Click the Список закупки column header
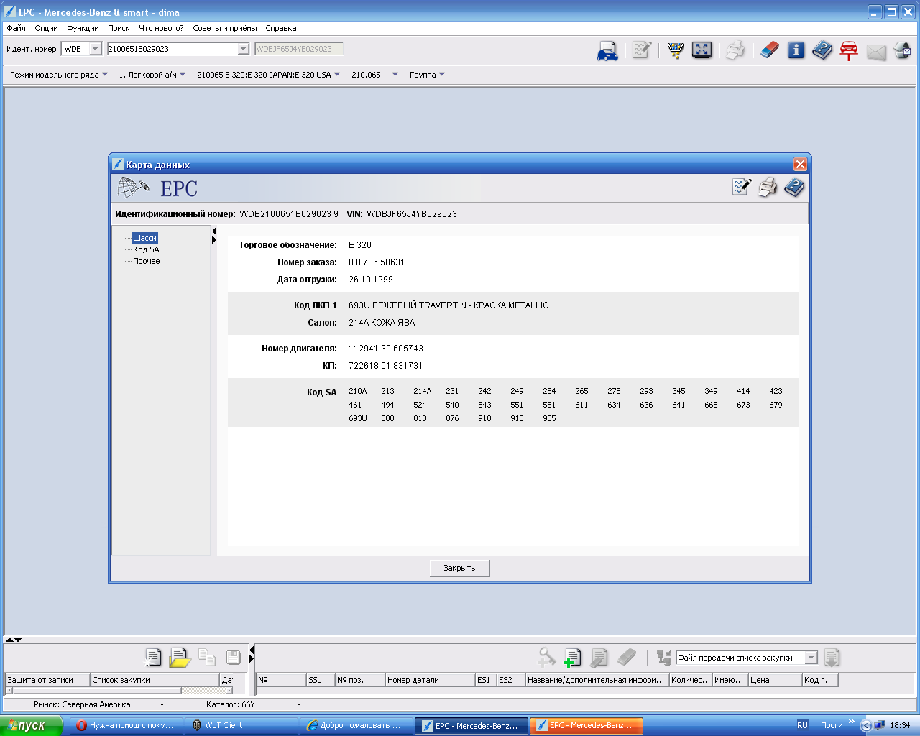The width and height of the screenshot is (920, 736). click(x=154, y=680)
